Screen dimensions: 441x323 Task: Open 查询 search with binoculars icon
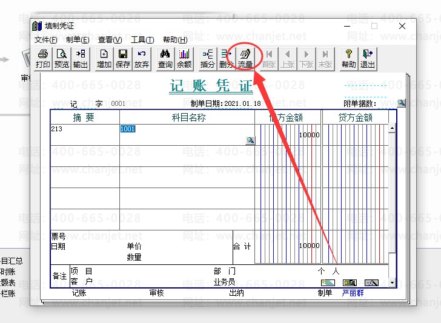[x=165, y=59]
